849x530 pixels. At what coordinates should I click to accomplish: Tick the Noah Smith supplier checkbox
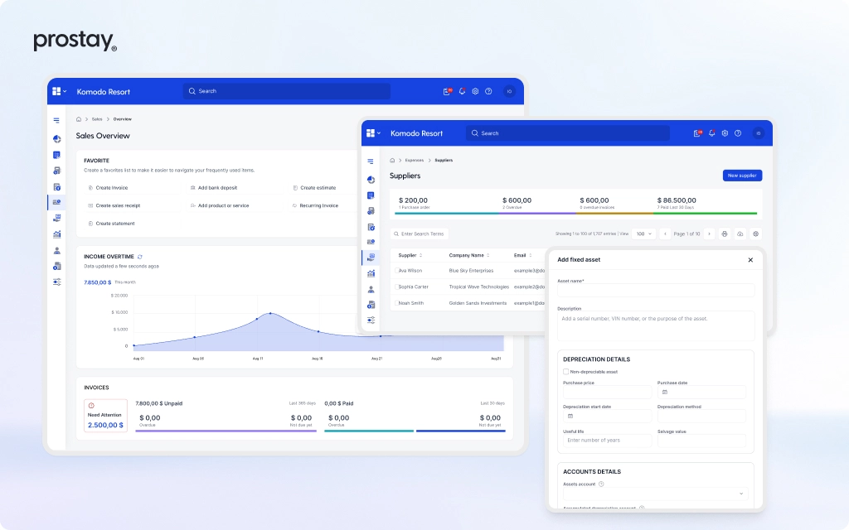point(395,303)
